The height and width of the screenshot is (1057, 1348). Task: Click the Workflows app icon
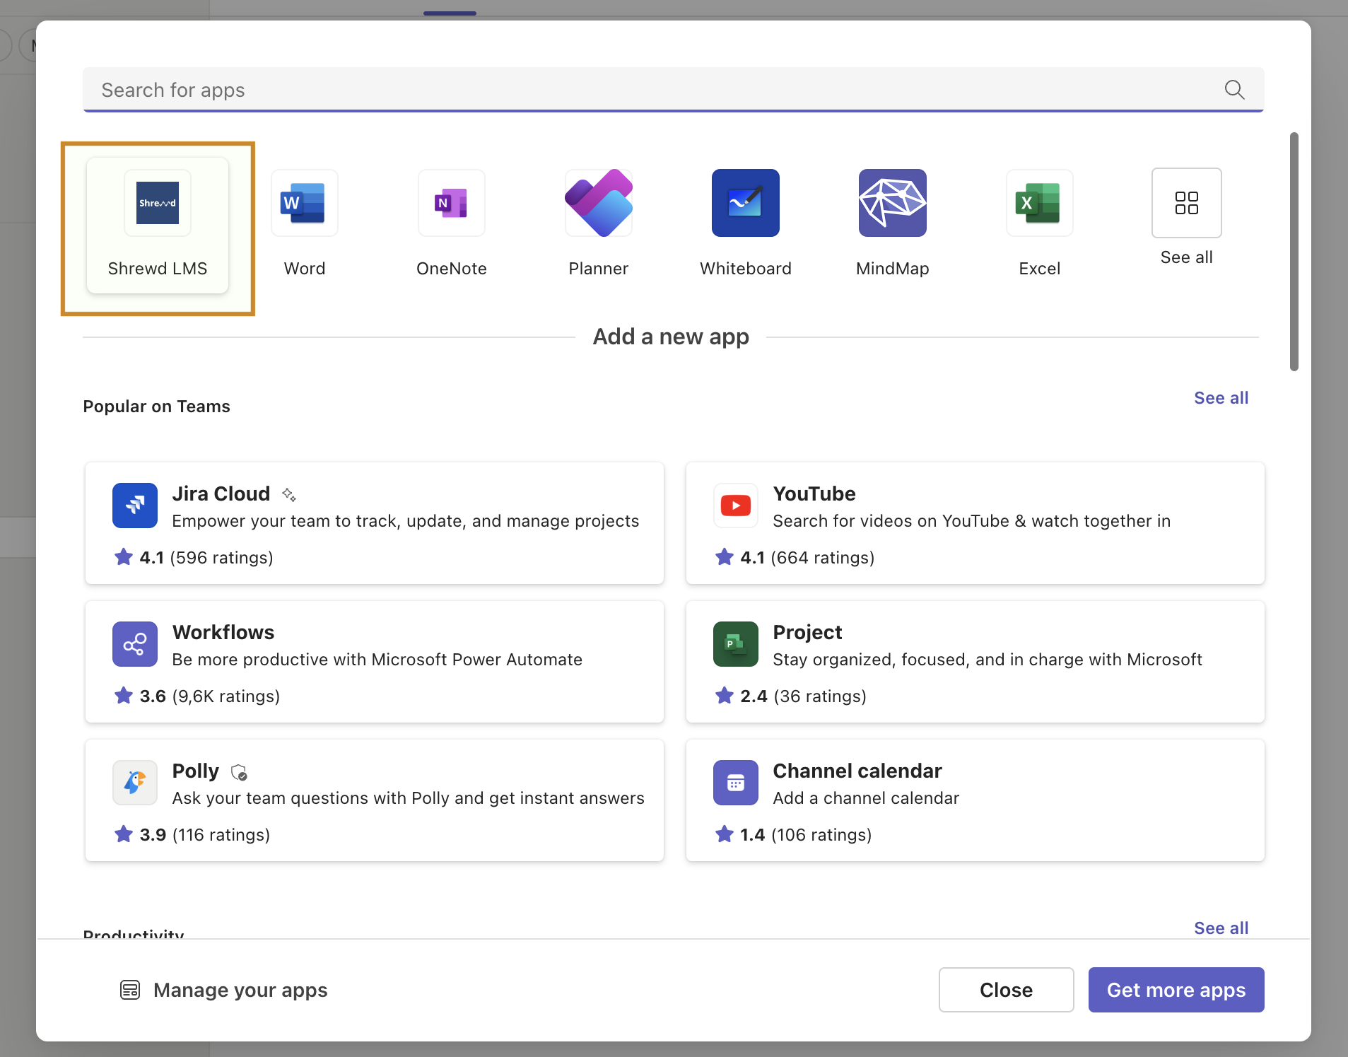135,644
